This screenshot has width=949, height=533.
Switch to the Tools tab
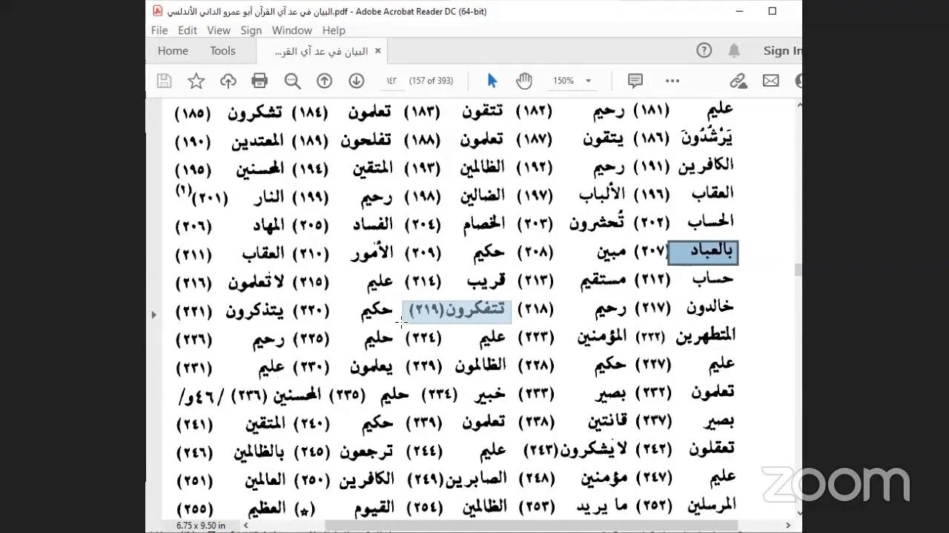[222, 50]
